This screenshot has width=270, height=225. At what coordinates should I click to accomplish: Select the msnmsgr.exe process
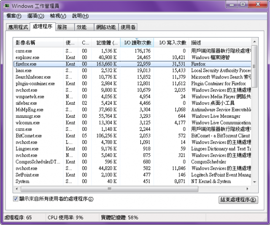tap(132, 116)
